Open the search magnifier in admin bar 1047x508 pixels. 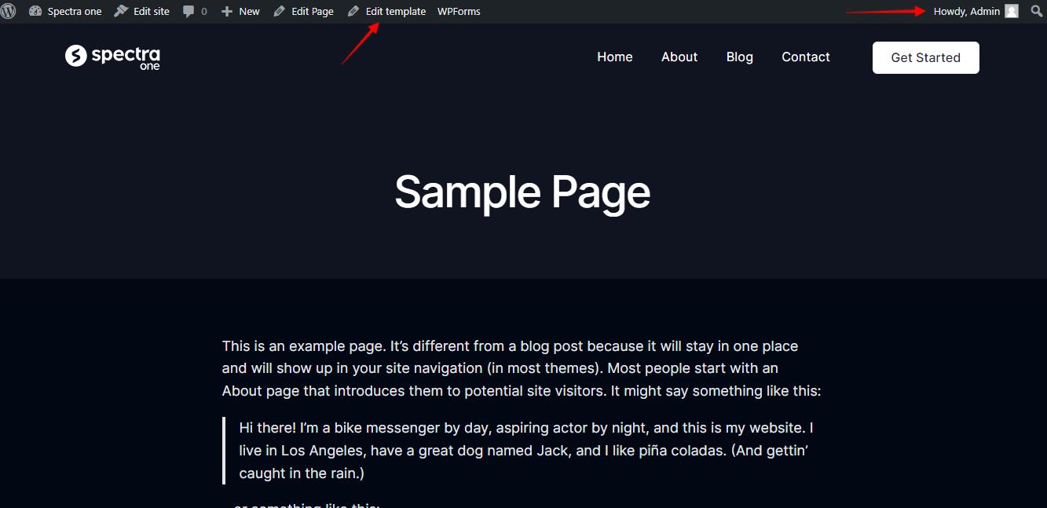click(x=1037, y=11)
